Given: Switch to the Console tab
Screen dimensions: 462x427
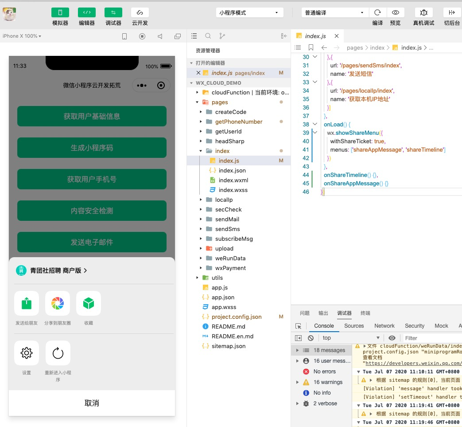Looking at the screenshot, I should coord(324,326).
